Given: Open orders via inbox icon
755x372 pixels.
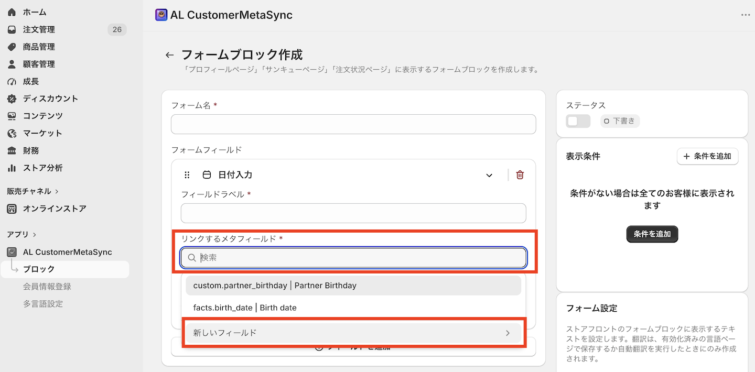Looking at the screenshot, I should (12, 29).
